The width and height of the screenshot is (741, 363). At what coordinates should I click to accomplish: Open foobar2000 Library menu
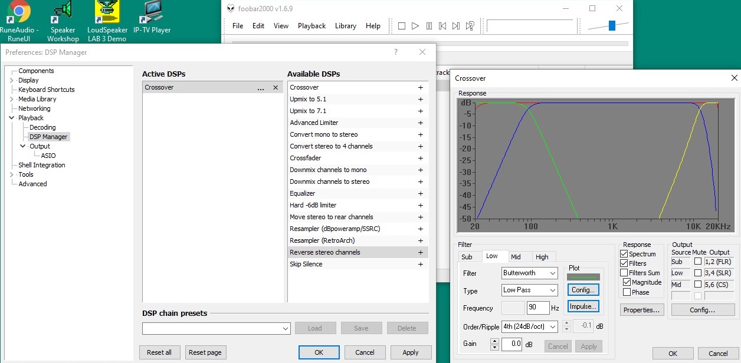click(x=345, y=26)
